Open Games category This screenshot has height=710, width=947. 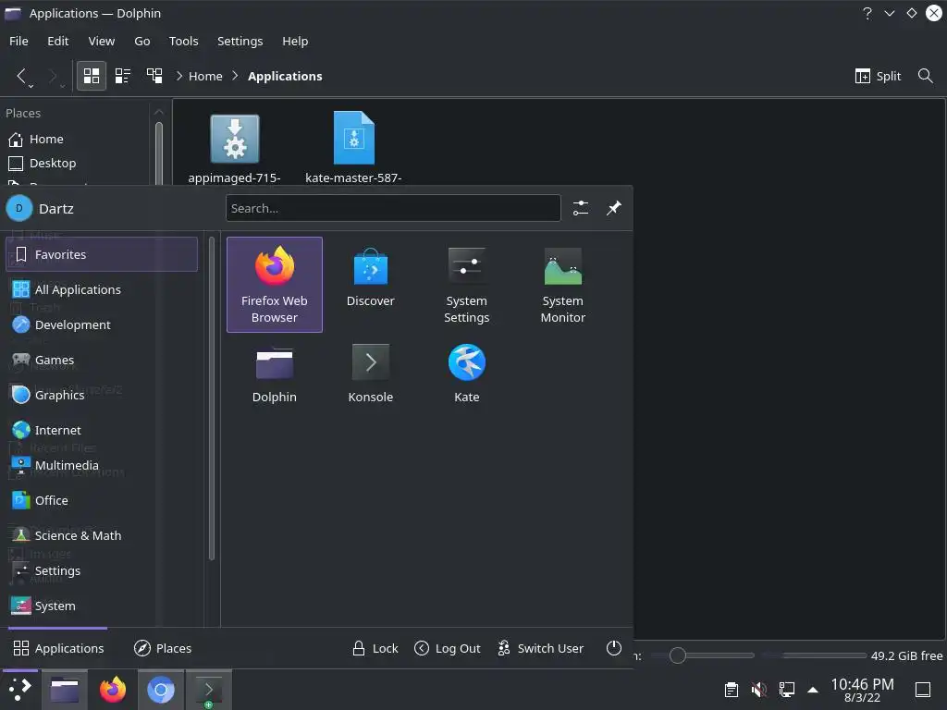pyautogui.click(x=102, y=360)
